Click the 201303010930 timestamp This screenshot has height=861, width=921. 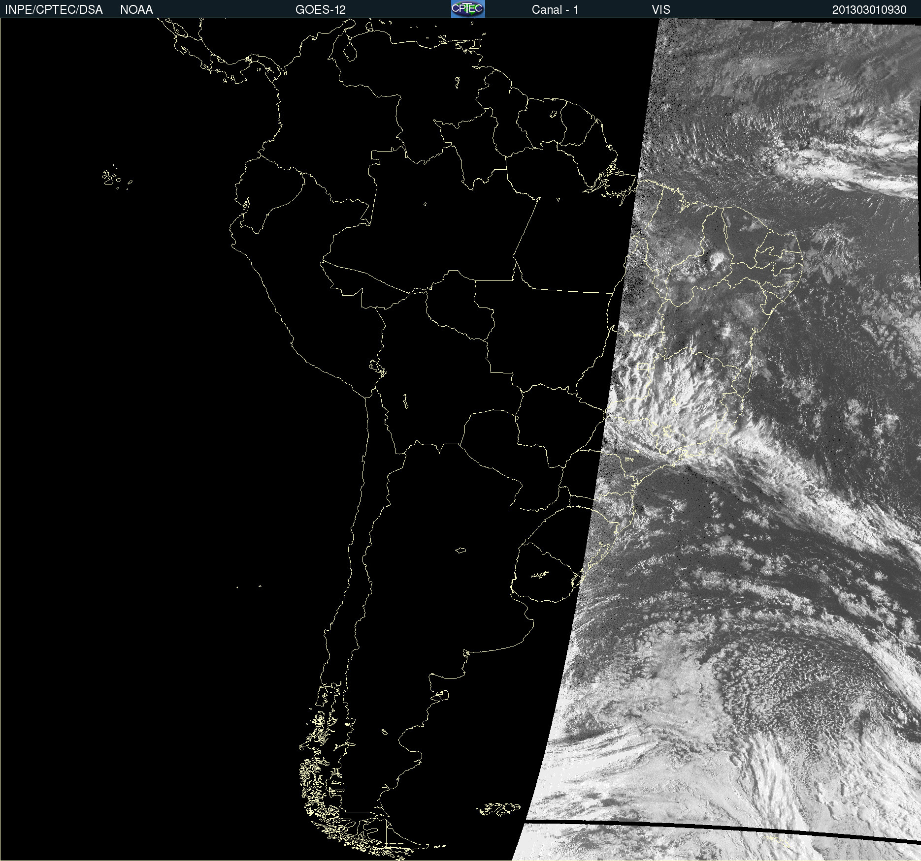(869, 10)
